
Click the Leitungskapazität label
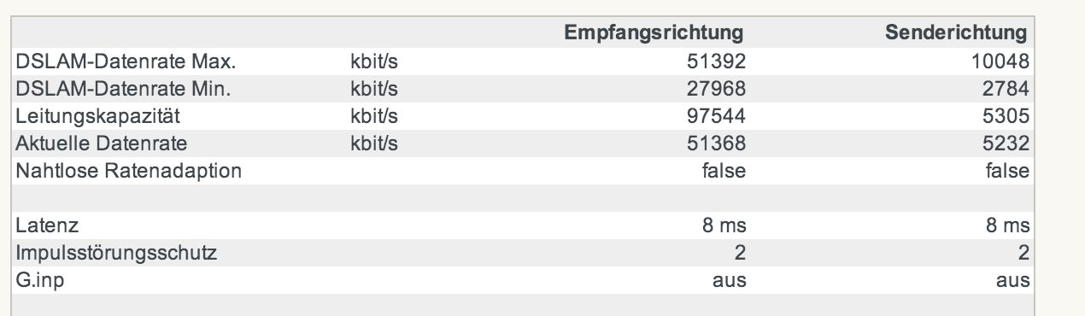tap(86, 115)
